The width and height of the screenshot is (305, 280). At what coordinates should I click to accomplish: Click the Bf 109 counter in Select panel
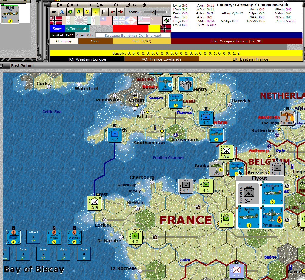tap(10, 15)
